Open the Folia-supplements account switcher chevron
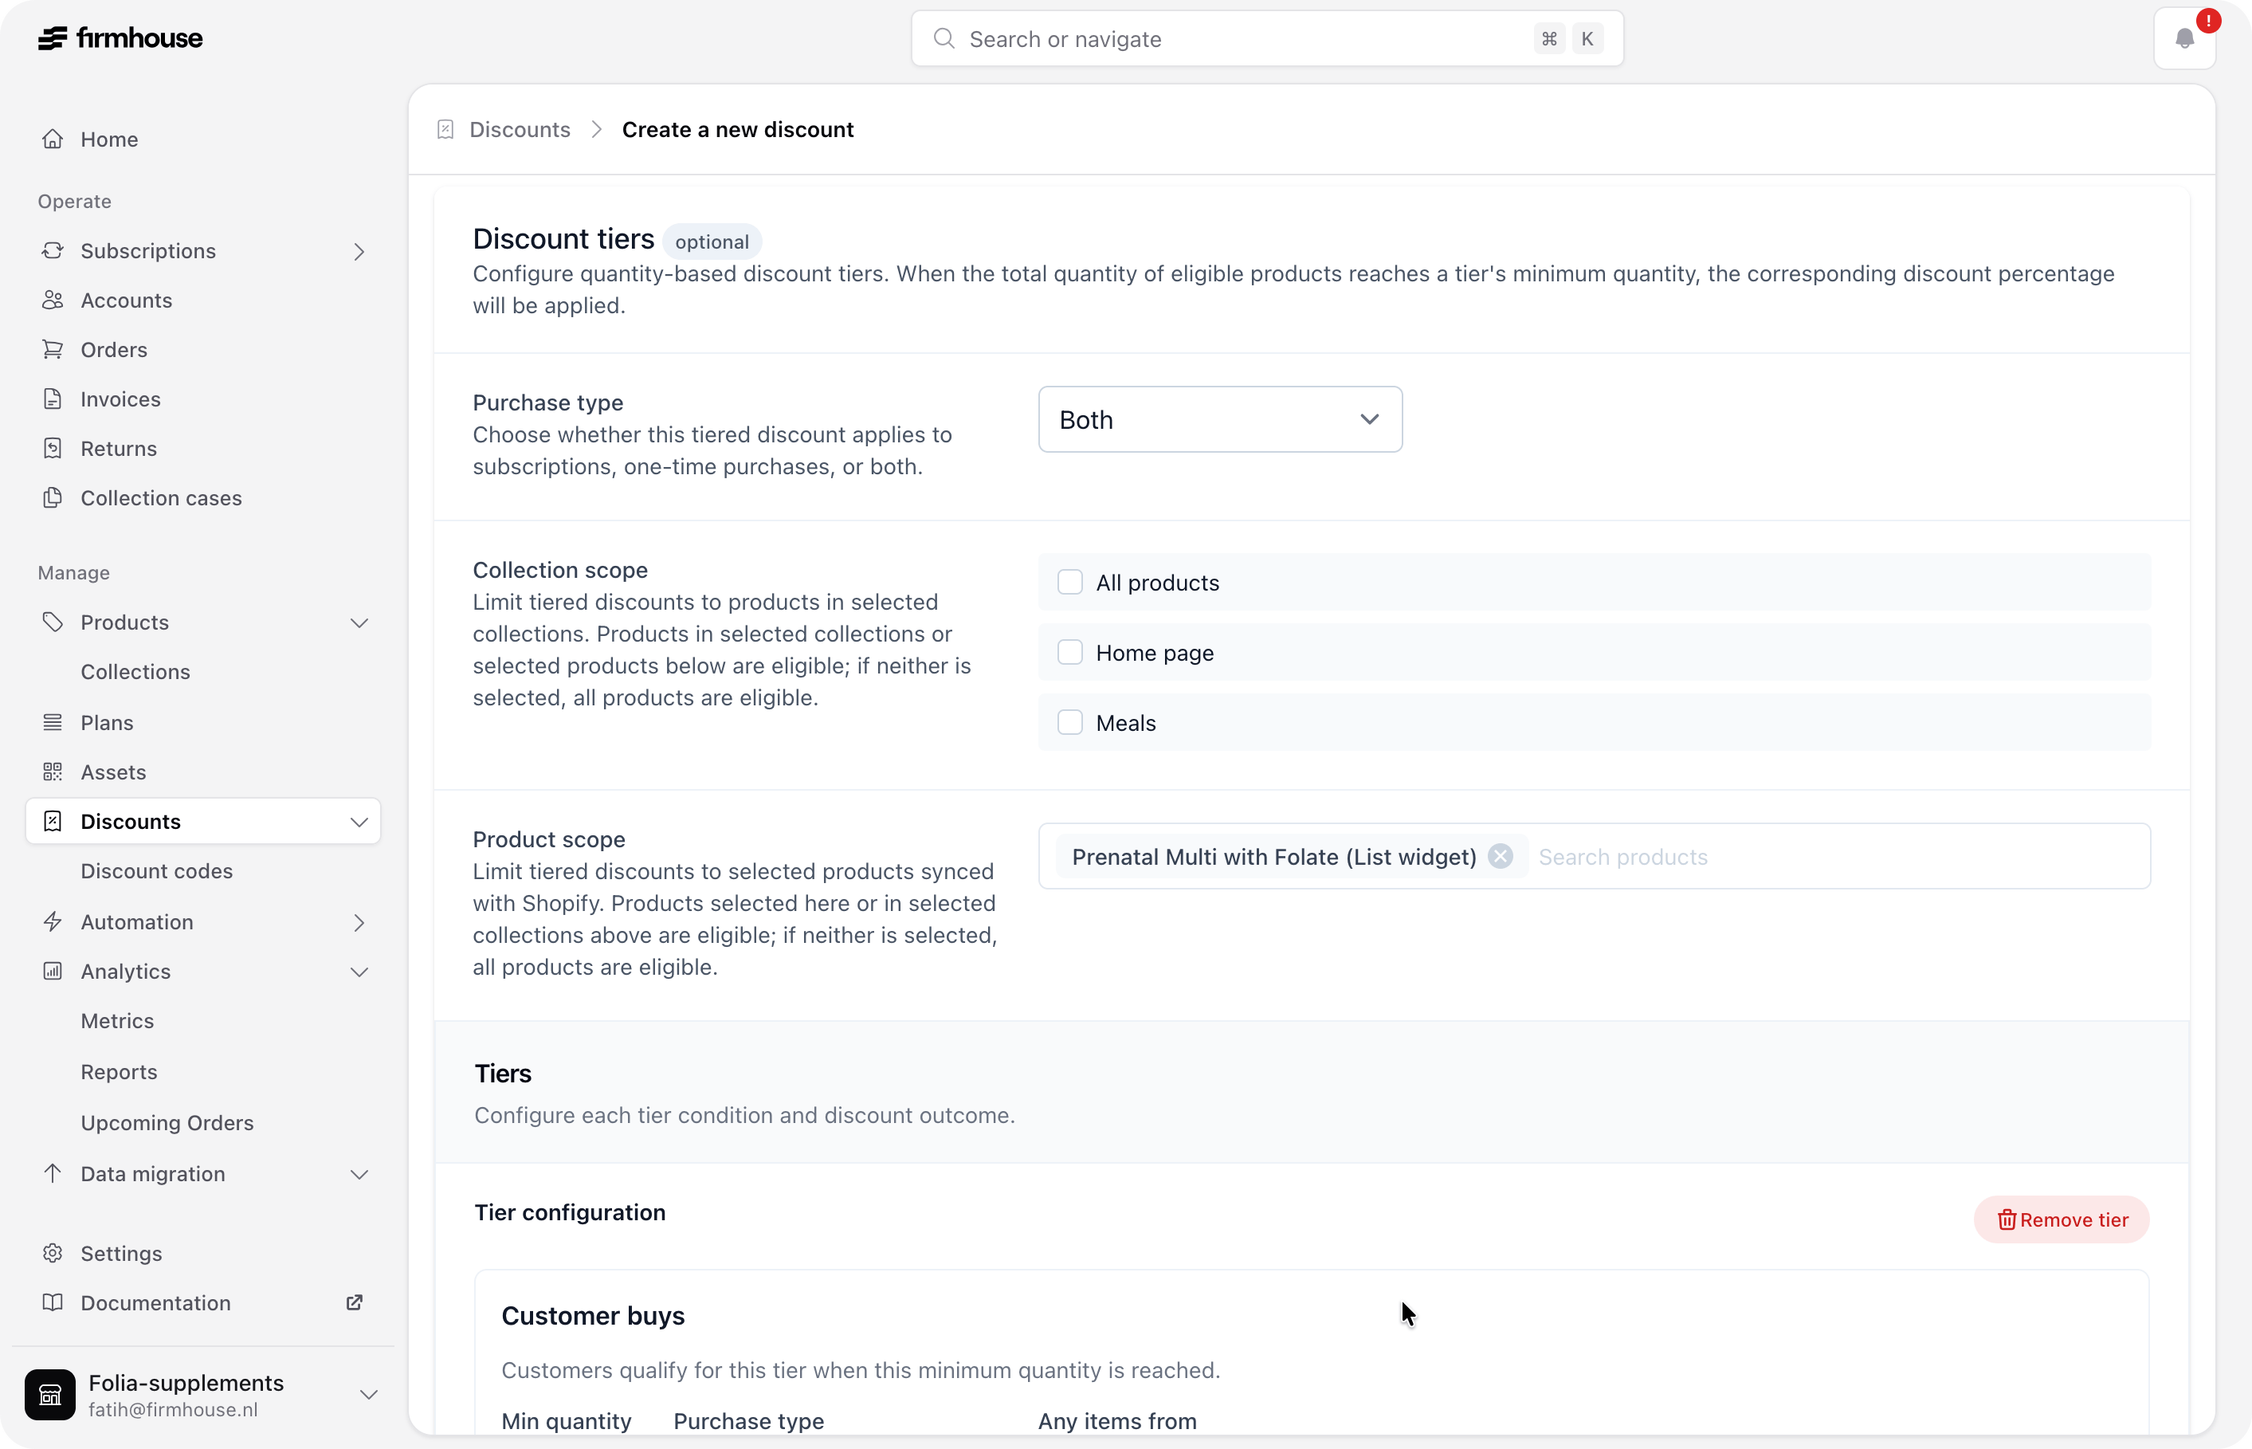This screenshot has height=1449, width=2252. click(x=369, y=1395)
